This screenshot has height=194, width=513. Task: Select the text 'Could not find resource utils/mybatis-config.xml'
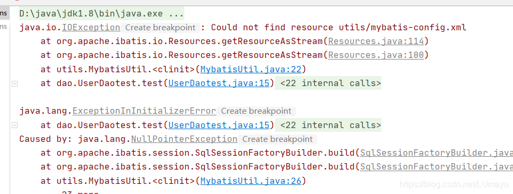(x=339, y=28)
